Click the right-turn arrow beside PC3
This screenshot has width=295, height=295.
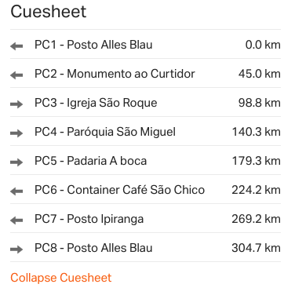[16, 104]
